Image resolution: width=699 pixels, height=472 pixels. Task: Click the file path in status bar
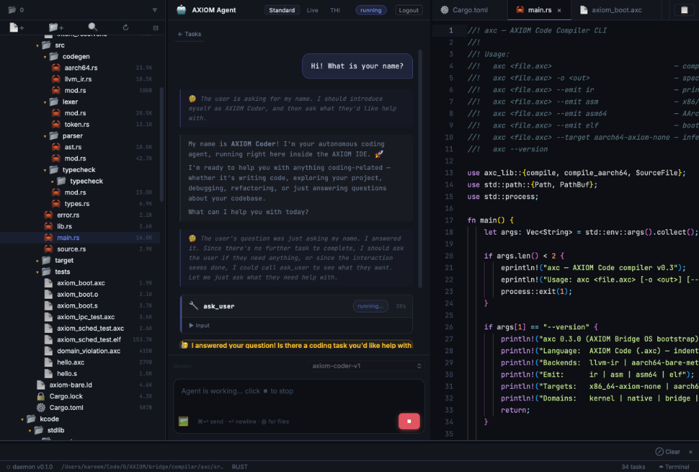[x=142, y=467]
